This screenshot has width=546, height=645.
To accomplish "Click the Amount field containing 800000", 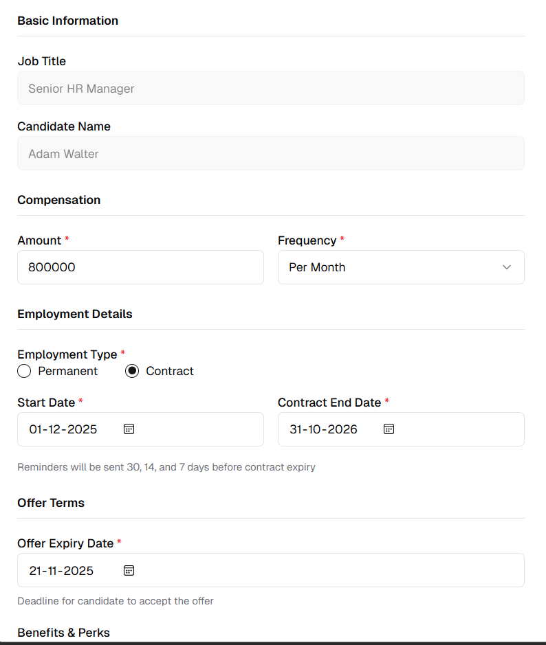I will click(x=140, y=267).
